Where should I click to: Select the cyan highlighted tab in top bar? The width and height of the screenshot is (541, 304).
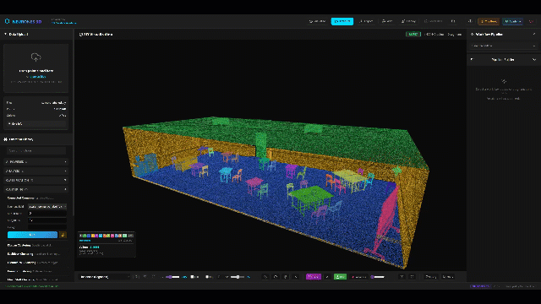342,21
